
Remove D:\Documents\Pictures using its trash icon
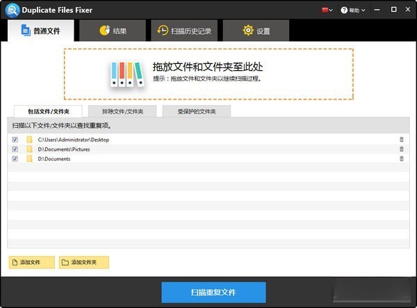pos(402,149)
